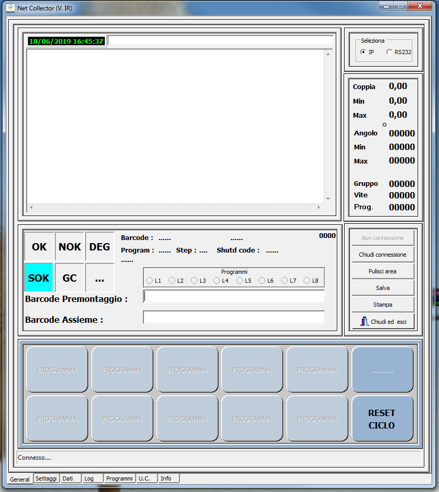Screen dimensions: 439x492
Task: Switch to the General tab
Action: (20, 479)
